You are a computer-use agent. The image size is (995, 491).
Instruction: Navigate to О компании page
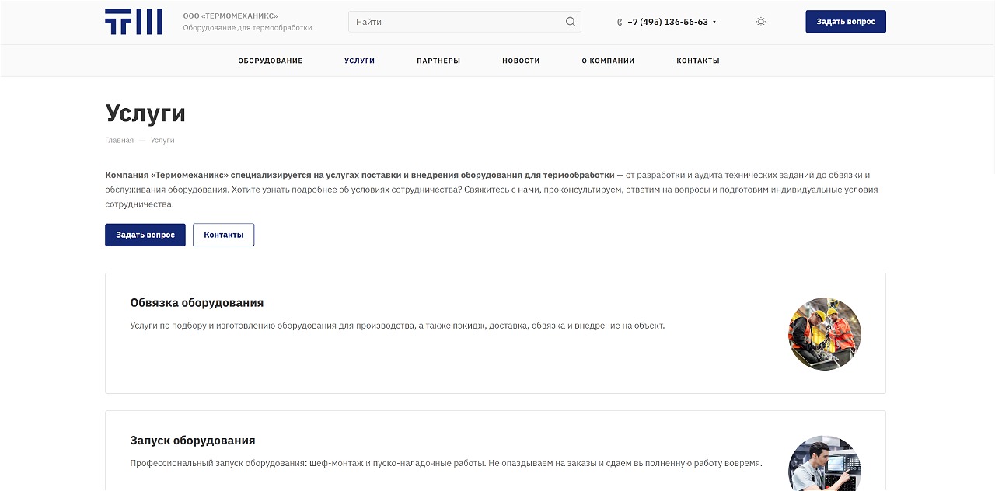608,61
